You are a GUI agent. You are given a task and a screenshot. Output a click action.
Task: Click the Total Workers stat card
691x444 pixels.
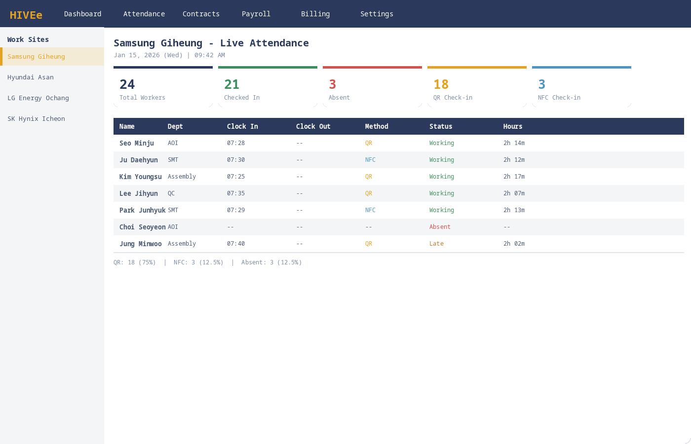(x=163, y=88)
